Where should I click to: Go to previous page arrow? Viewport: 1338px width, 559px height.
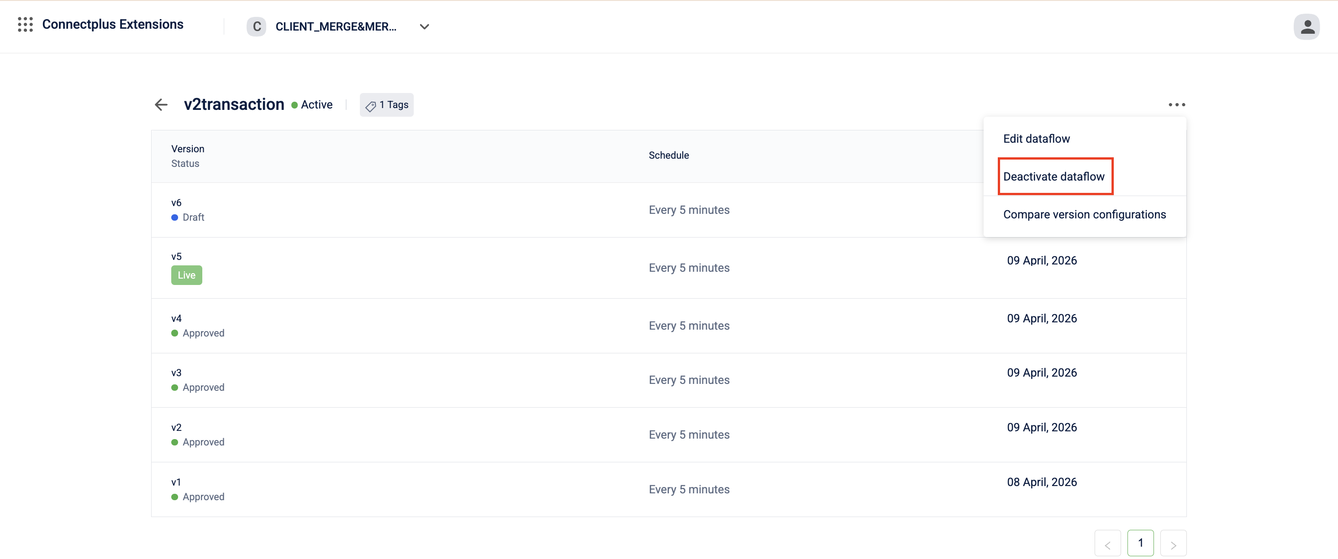(1107, 544)
